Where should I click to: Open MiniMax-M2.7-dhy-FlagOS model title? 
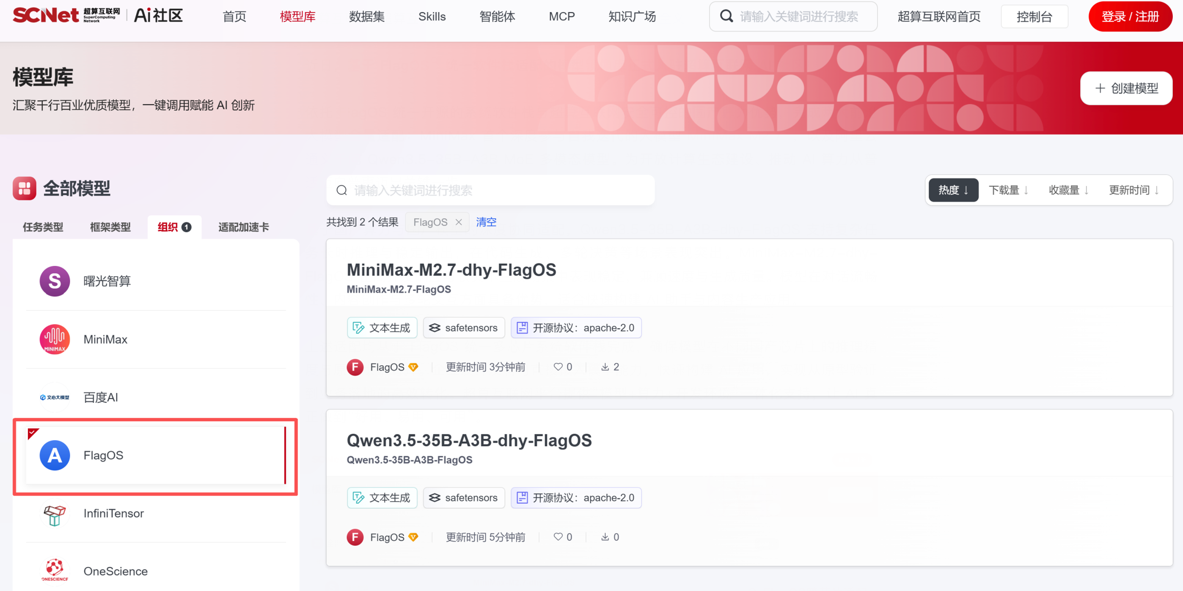pos(451,270)
